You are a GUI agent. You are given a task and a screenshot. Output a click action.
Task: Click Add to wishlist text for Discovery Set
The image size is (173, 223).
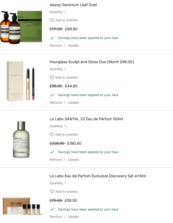pyautogui.click(x=67, y=192)
